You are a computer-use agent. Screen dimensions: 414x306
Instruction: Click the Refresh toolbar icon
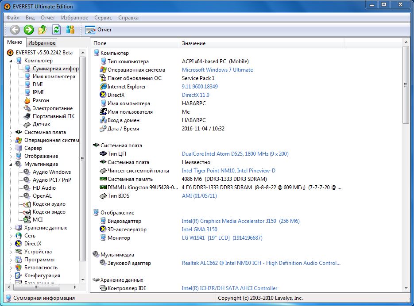click(56, 30)
